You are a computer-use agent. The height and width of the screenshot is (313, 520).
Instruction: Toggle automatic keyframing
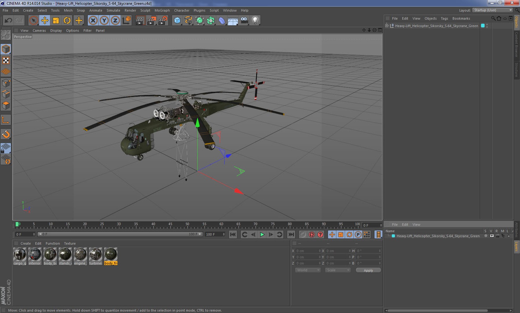point(312,234)
